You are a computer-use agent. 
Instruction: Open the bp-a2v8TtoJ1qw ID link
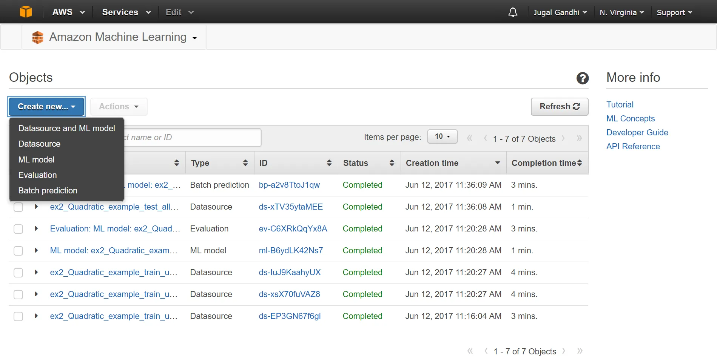[289, 185]
